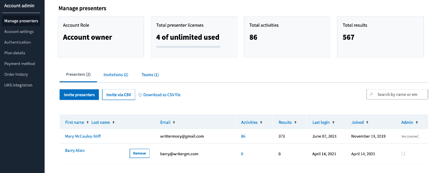Sort by Joined arrows
Image resolution: width=438 pixels, height=173 pixels.
(x=367, y=122)
